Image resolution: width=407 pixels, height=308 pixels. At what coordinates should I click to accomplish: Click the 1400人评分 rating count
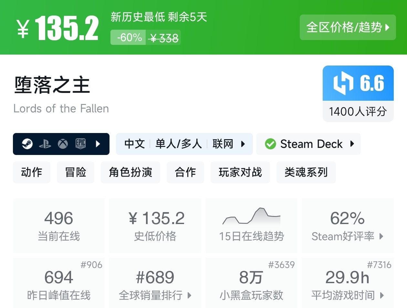(x=358, y=112)
